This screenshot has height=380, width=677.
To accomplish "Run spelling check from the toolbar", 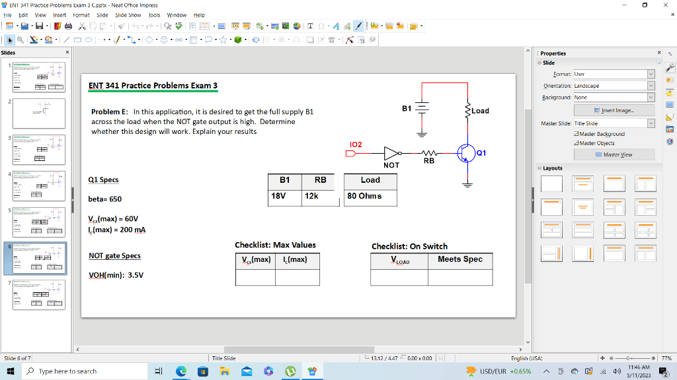I will click(x=178, y=26).
